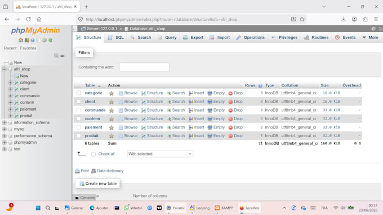Open the Firefox account icon
Viewport: 383px width, 215px height.
pos(354,19)
